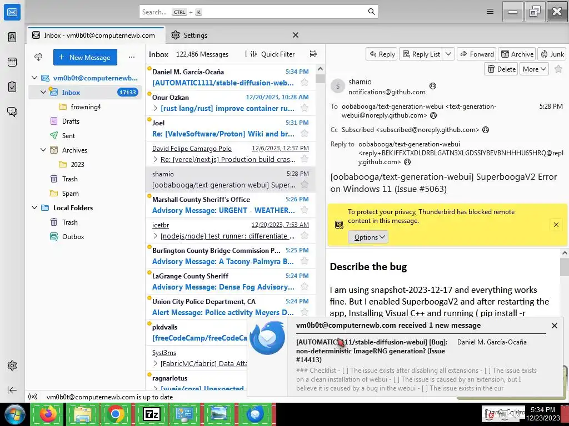
Task: Star the icetbr message
Action: [305, 235]
